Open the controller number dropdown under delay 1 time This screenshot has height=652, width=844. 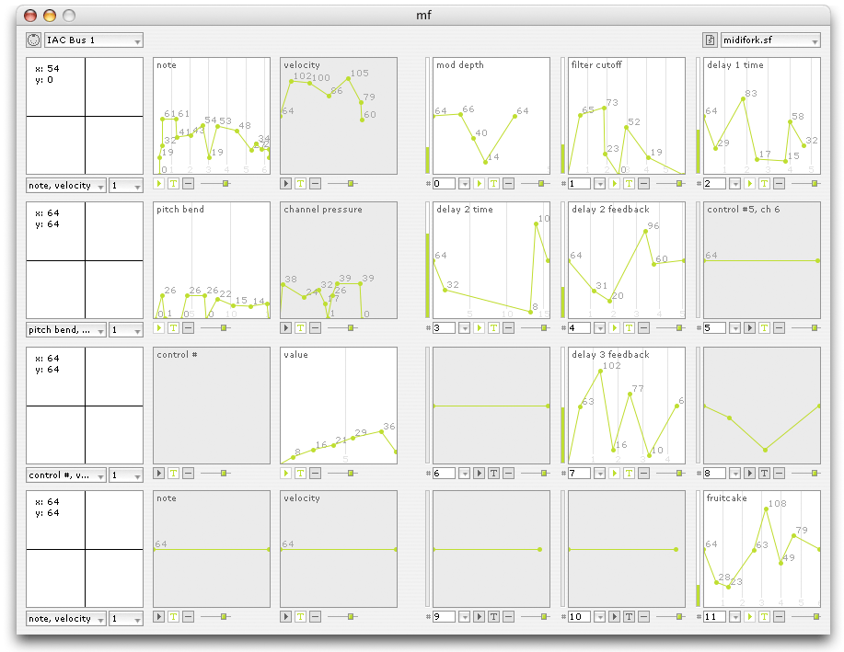(x=734, y=184)
